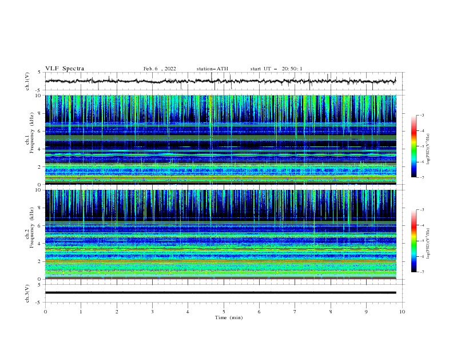Select the date text "Feb. 6 , 2022"
The image size is (453, 350).
(160, 69)
